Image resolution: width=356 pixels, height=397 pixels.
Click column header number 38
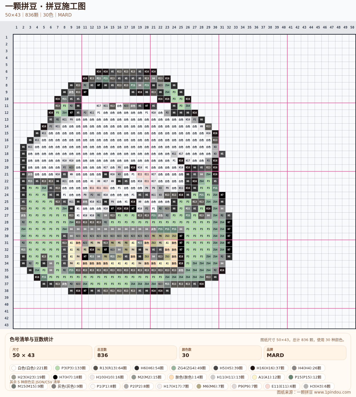click(270, 27)
